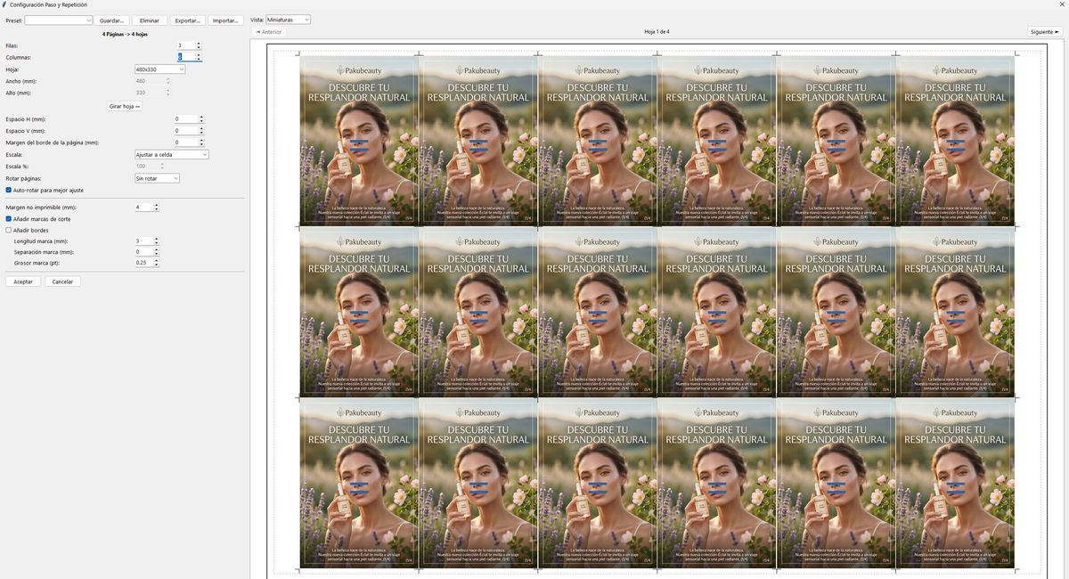Open the Importar... preset dialog
Viewport: 1069px width, 579px height.
(225, 20)
